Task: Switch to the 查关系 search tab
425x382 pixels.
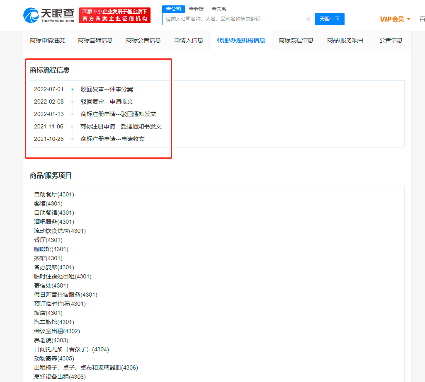Action: 219,9
